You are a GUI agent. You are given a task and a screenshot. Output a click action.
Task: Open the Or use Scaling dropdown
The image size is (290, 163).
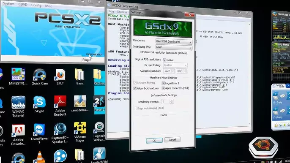click(175, 65)
